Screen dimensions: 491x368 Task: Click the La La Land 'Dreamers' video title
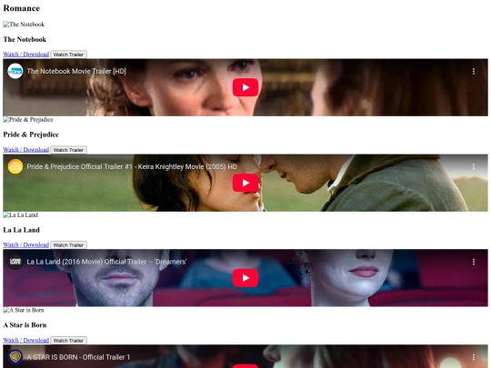106,262
